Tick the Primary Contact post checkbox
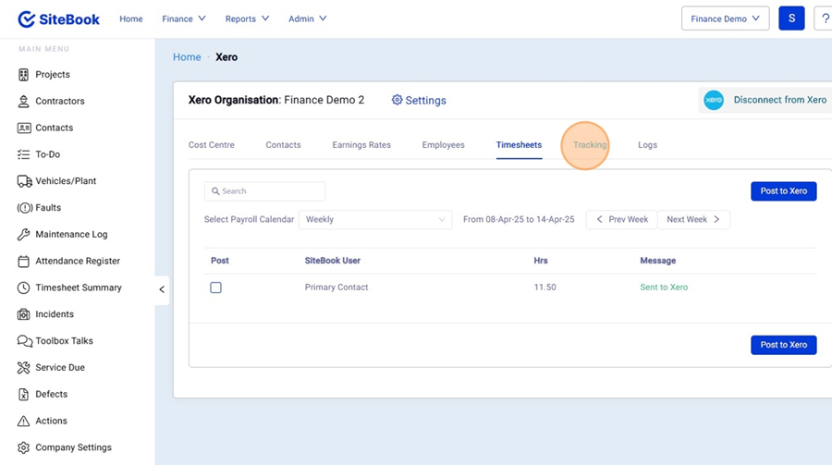Viewport: 832px width, 465px height. pos(215,288)
